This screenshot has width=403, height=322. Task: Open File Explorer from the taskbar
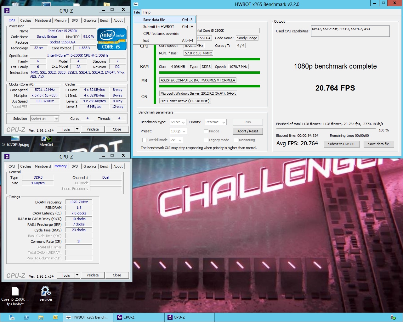tap(41, 317)
